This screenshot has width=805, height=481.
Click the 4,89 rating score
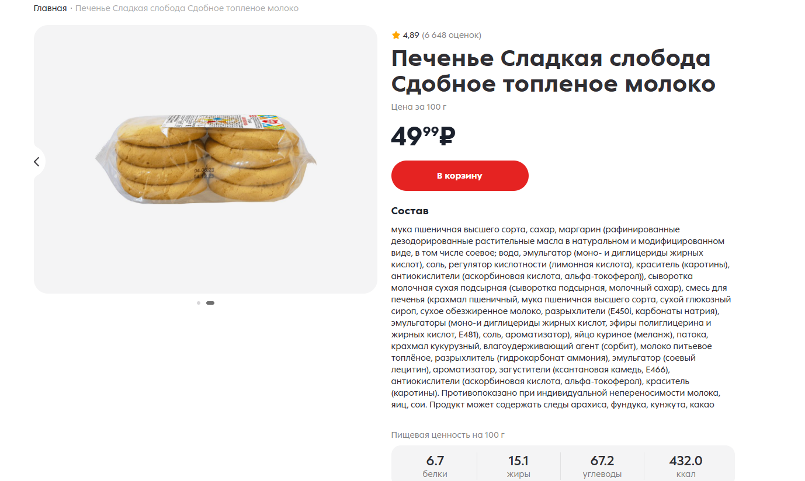pyautogui.click(x=411, y=35)
